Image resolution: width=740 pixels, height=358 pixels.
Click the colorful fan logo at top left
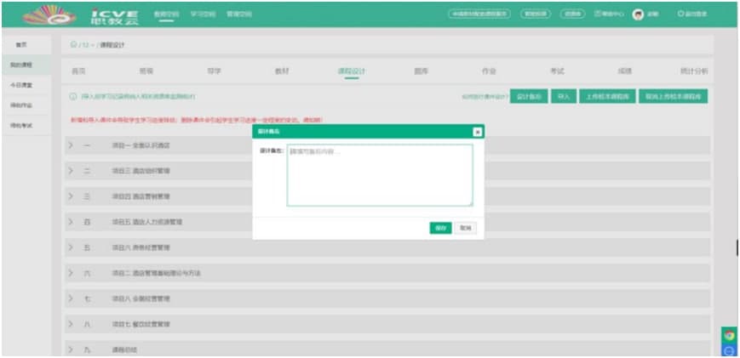(49, 15)
